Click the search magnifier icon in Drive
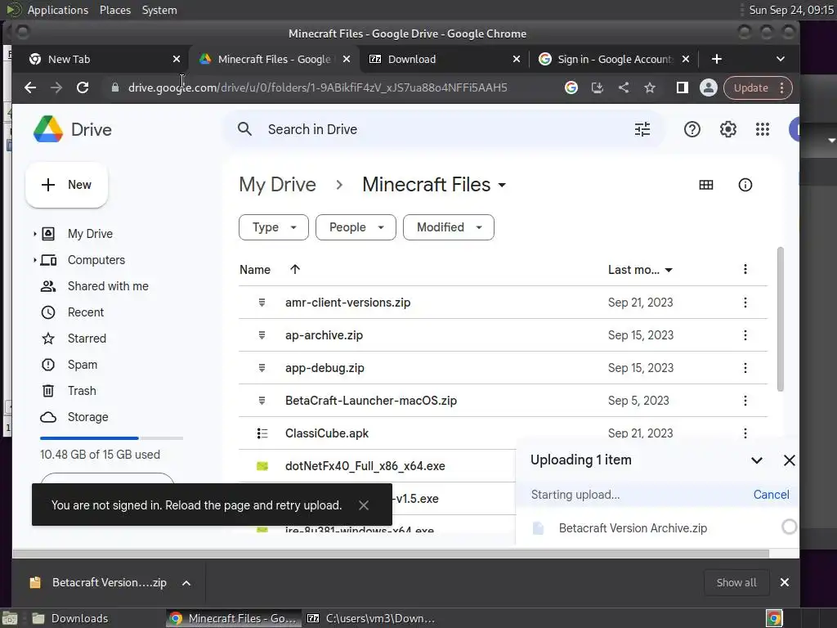 point(244,129)
